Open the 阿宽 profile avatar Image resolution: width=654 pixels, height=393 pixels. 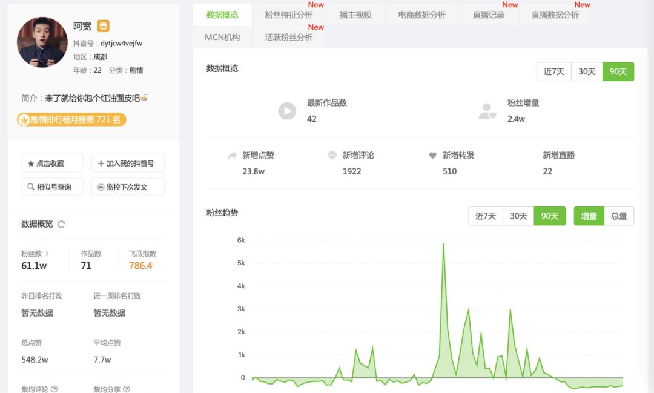[42, 42]
